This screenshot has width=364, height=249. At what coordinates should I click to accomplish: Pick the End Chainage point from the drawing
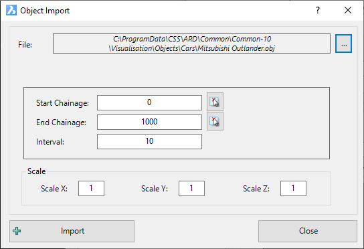tap(215, 121)
